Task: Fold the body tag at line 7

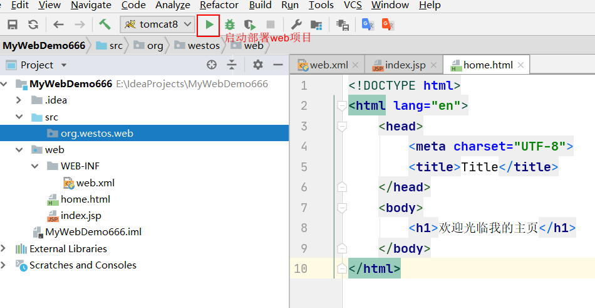Action: [x=342, y=208]
